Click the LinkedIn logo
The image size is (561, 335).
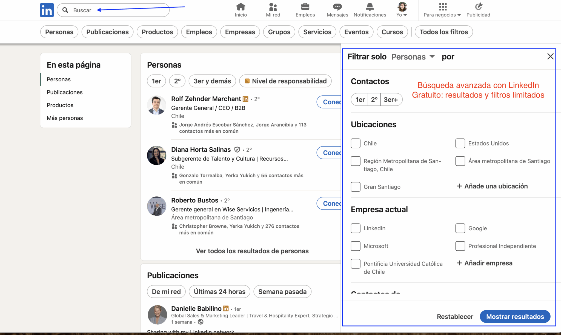47,10
